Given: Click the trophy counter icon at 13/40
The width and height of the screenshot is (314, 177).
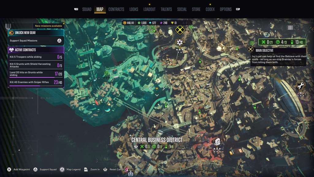Looking at the screenshot, I should click(x=292, y=42).
